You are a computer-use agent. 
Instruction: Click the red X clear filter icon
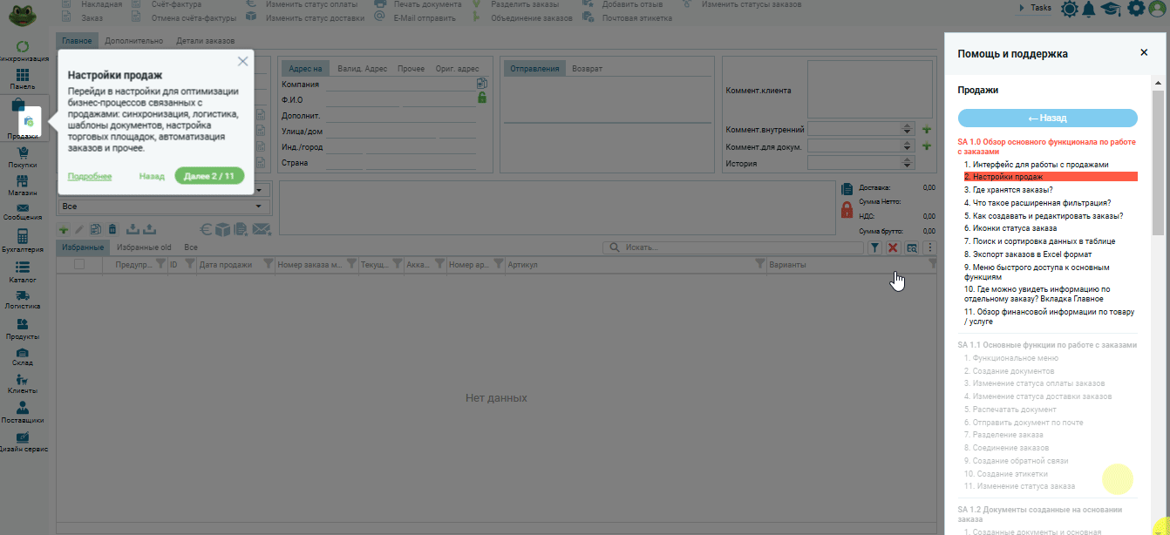coord(893,248)
